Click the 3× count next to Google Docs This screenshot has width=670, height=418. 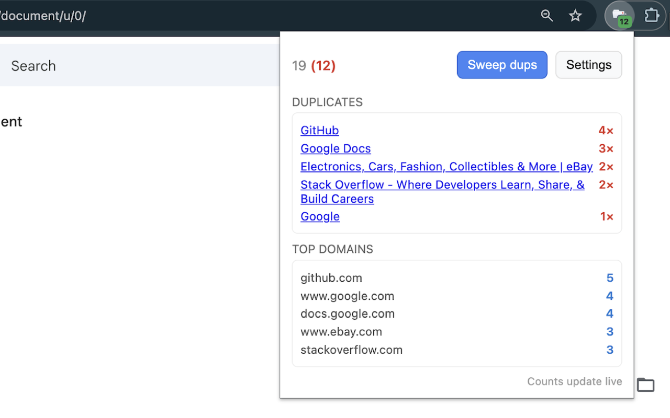pyautogui.click(x=606, y=148)
